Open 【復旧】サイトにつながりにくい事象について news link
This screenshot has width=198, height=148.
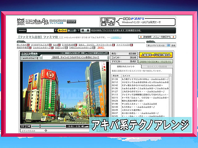[x=75, y=57]
